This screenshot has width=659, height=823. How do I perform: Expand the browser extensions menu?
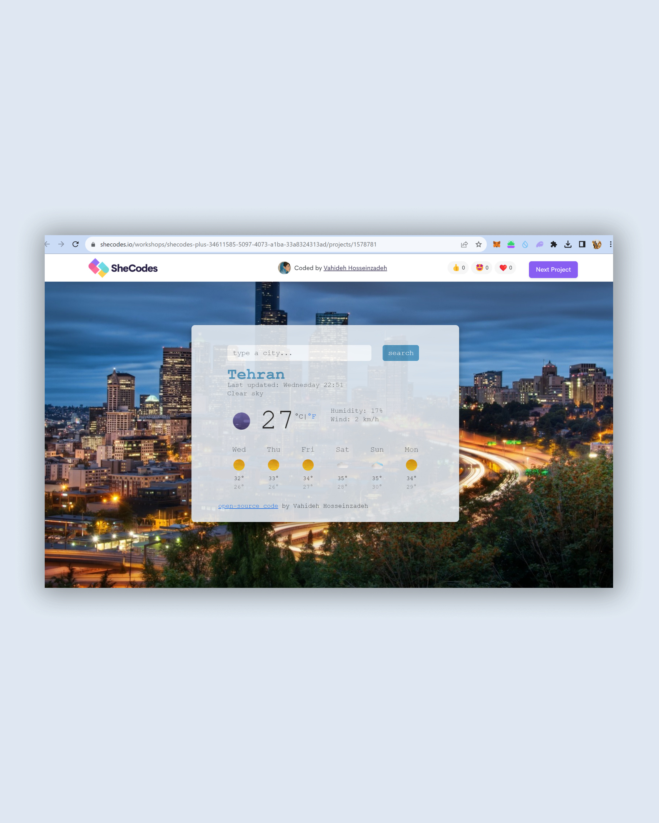(555, 244)
